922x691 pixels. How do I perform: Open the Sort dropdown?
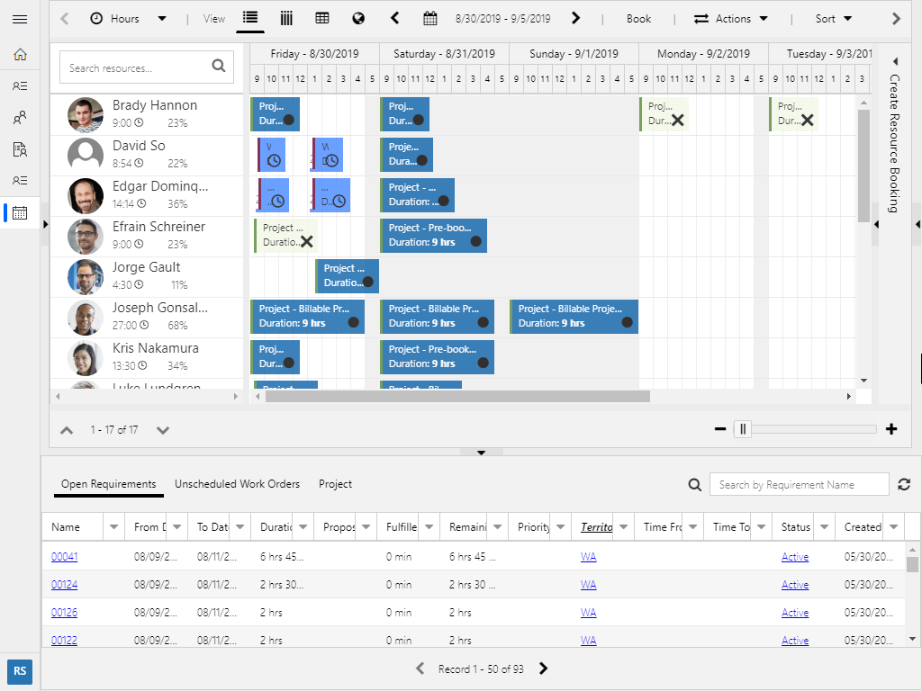(834, 18)
